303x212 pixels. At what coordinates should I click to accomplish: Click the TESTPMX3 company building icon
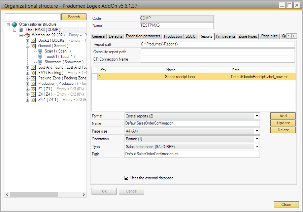(x=21, y=30)
